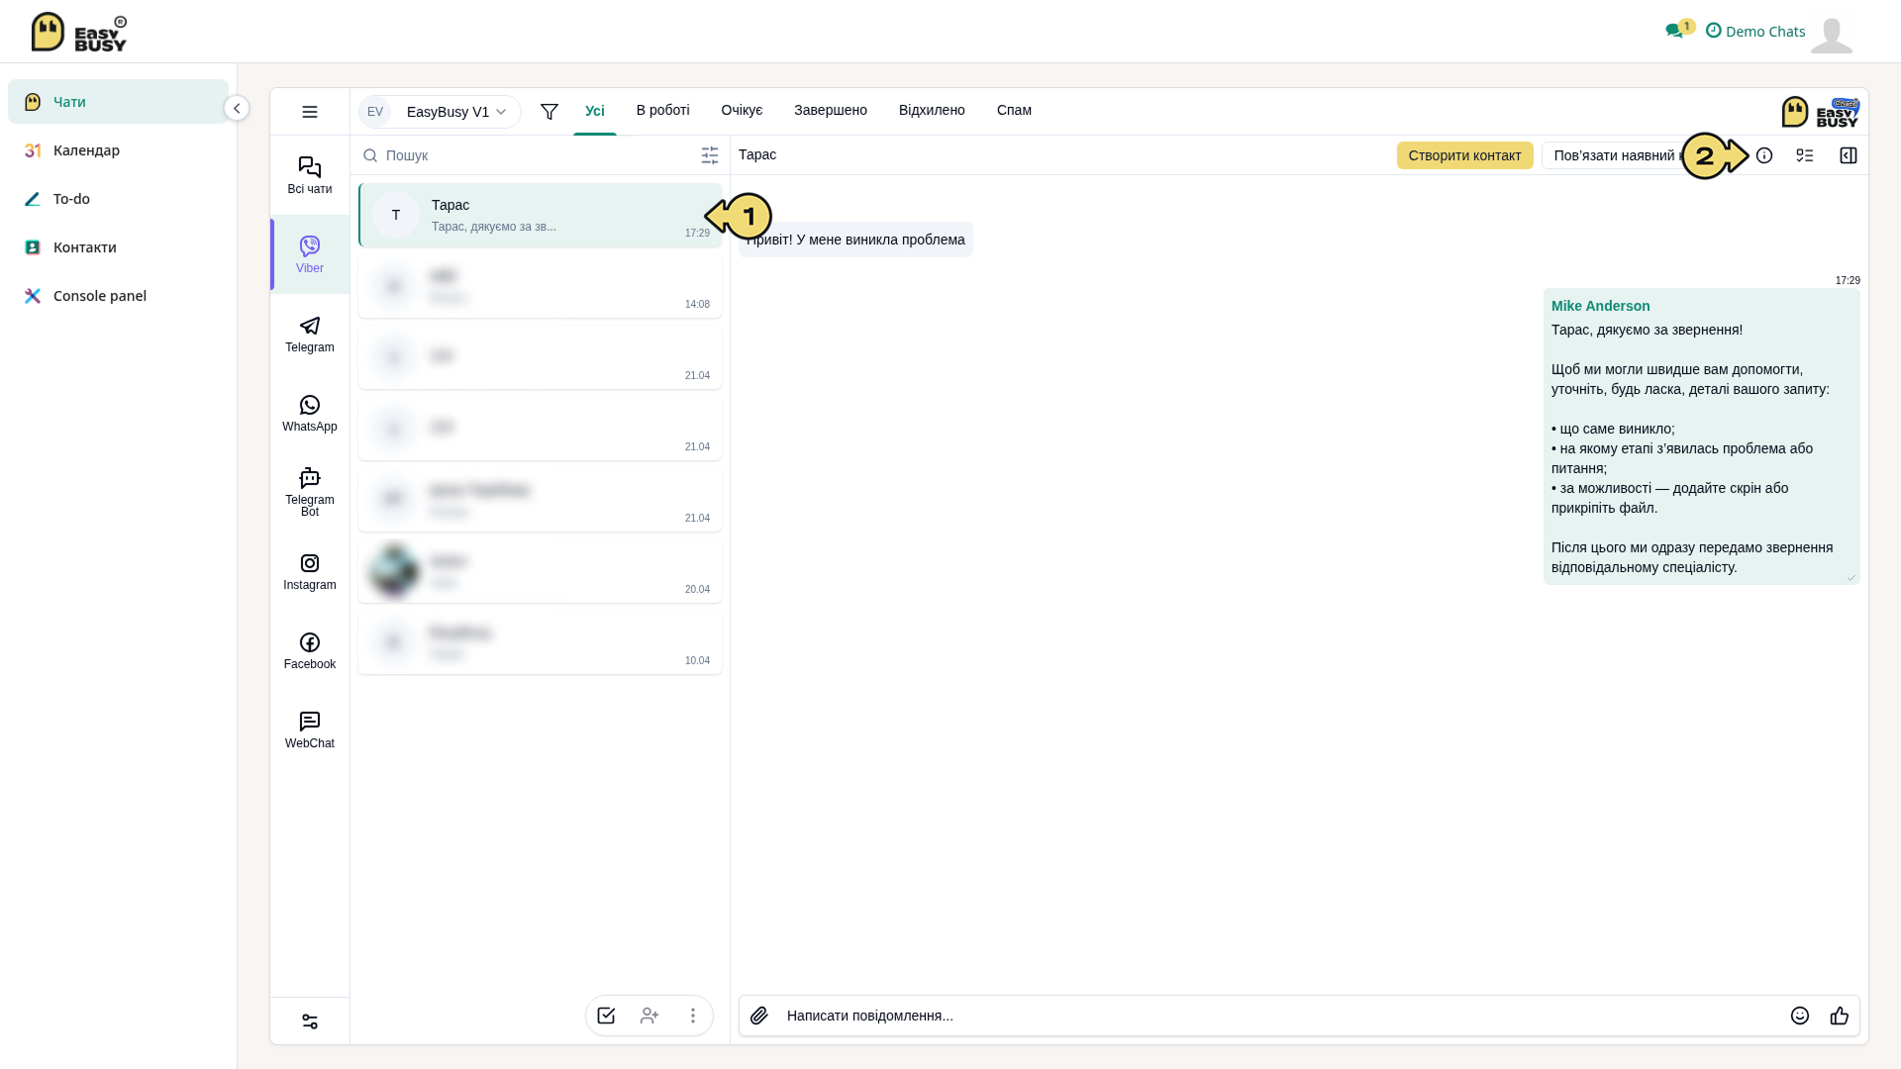The height and width of the screenshot is (1069, 1901).
Task: Click the select chats checkbox icon
Action: coord(606,1016)
